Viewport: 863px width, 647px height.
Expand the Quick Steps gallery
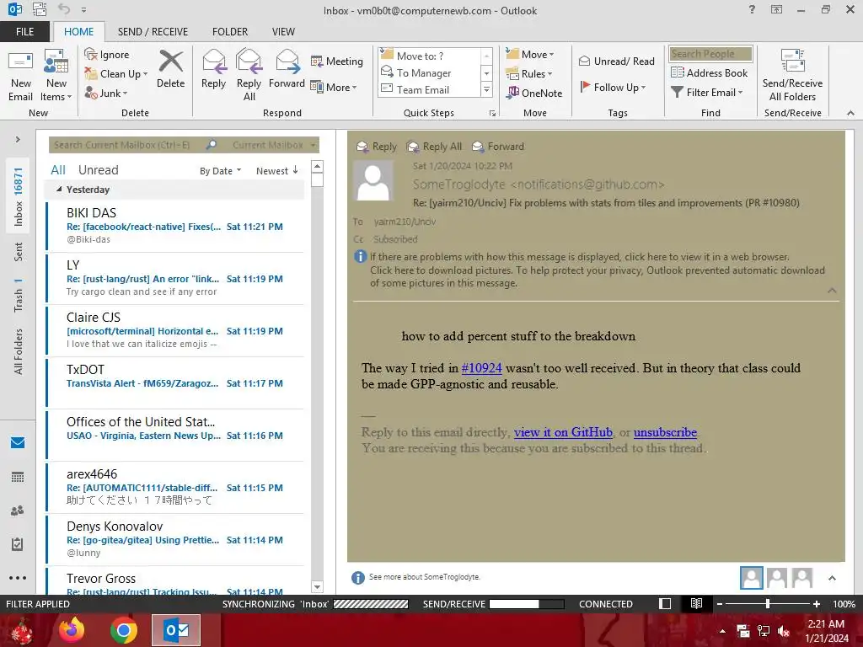tap(486, 89)
